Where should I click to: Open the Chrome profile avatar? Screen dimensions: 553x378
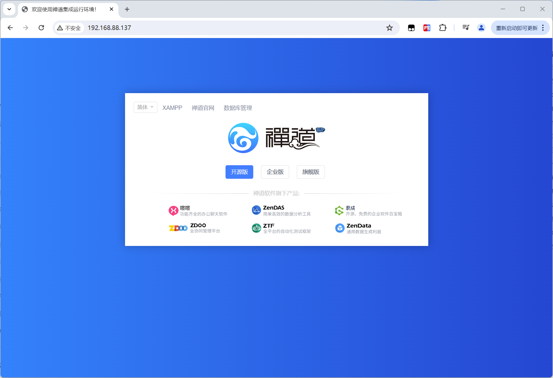pos(481,28)
